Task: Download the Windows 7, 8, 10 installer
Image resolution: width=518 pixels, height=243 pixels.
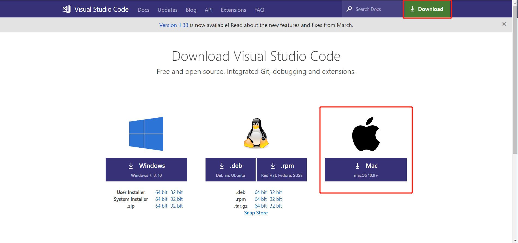Action: [x=146, y=169]
